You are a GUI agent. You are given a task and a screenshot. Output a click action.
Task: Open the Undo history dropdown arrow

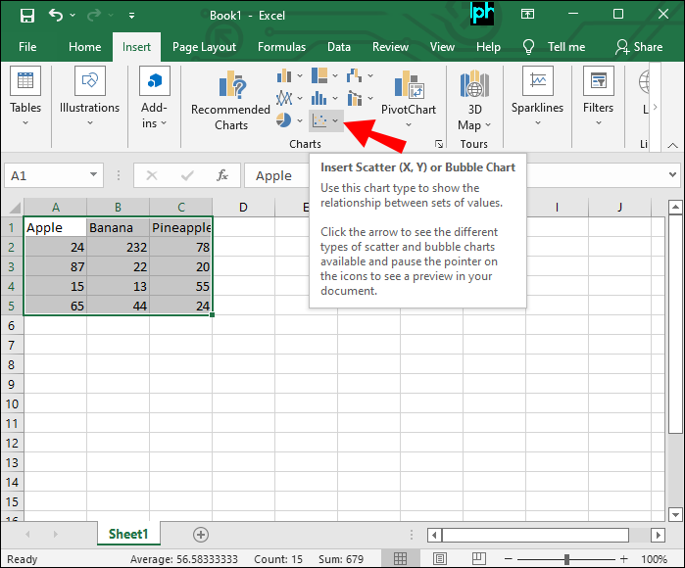[73, 16]
